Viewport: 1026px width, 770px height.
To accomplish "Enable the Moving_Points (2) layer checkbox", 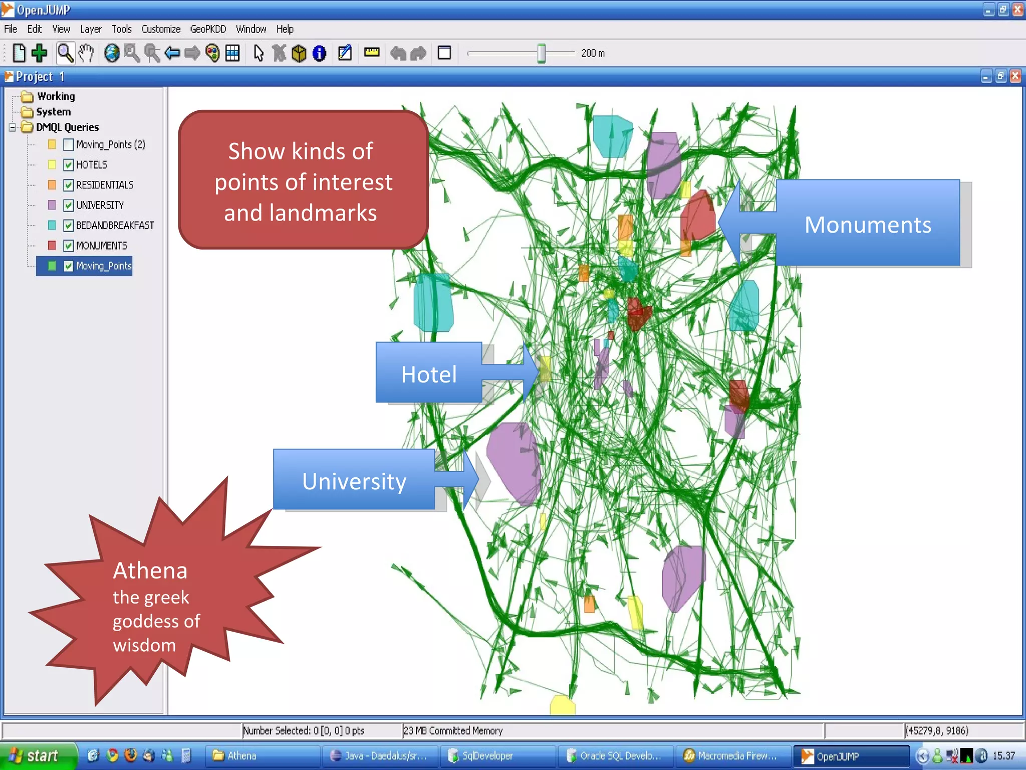I will (69, 145).
